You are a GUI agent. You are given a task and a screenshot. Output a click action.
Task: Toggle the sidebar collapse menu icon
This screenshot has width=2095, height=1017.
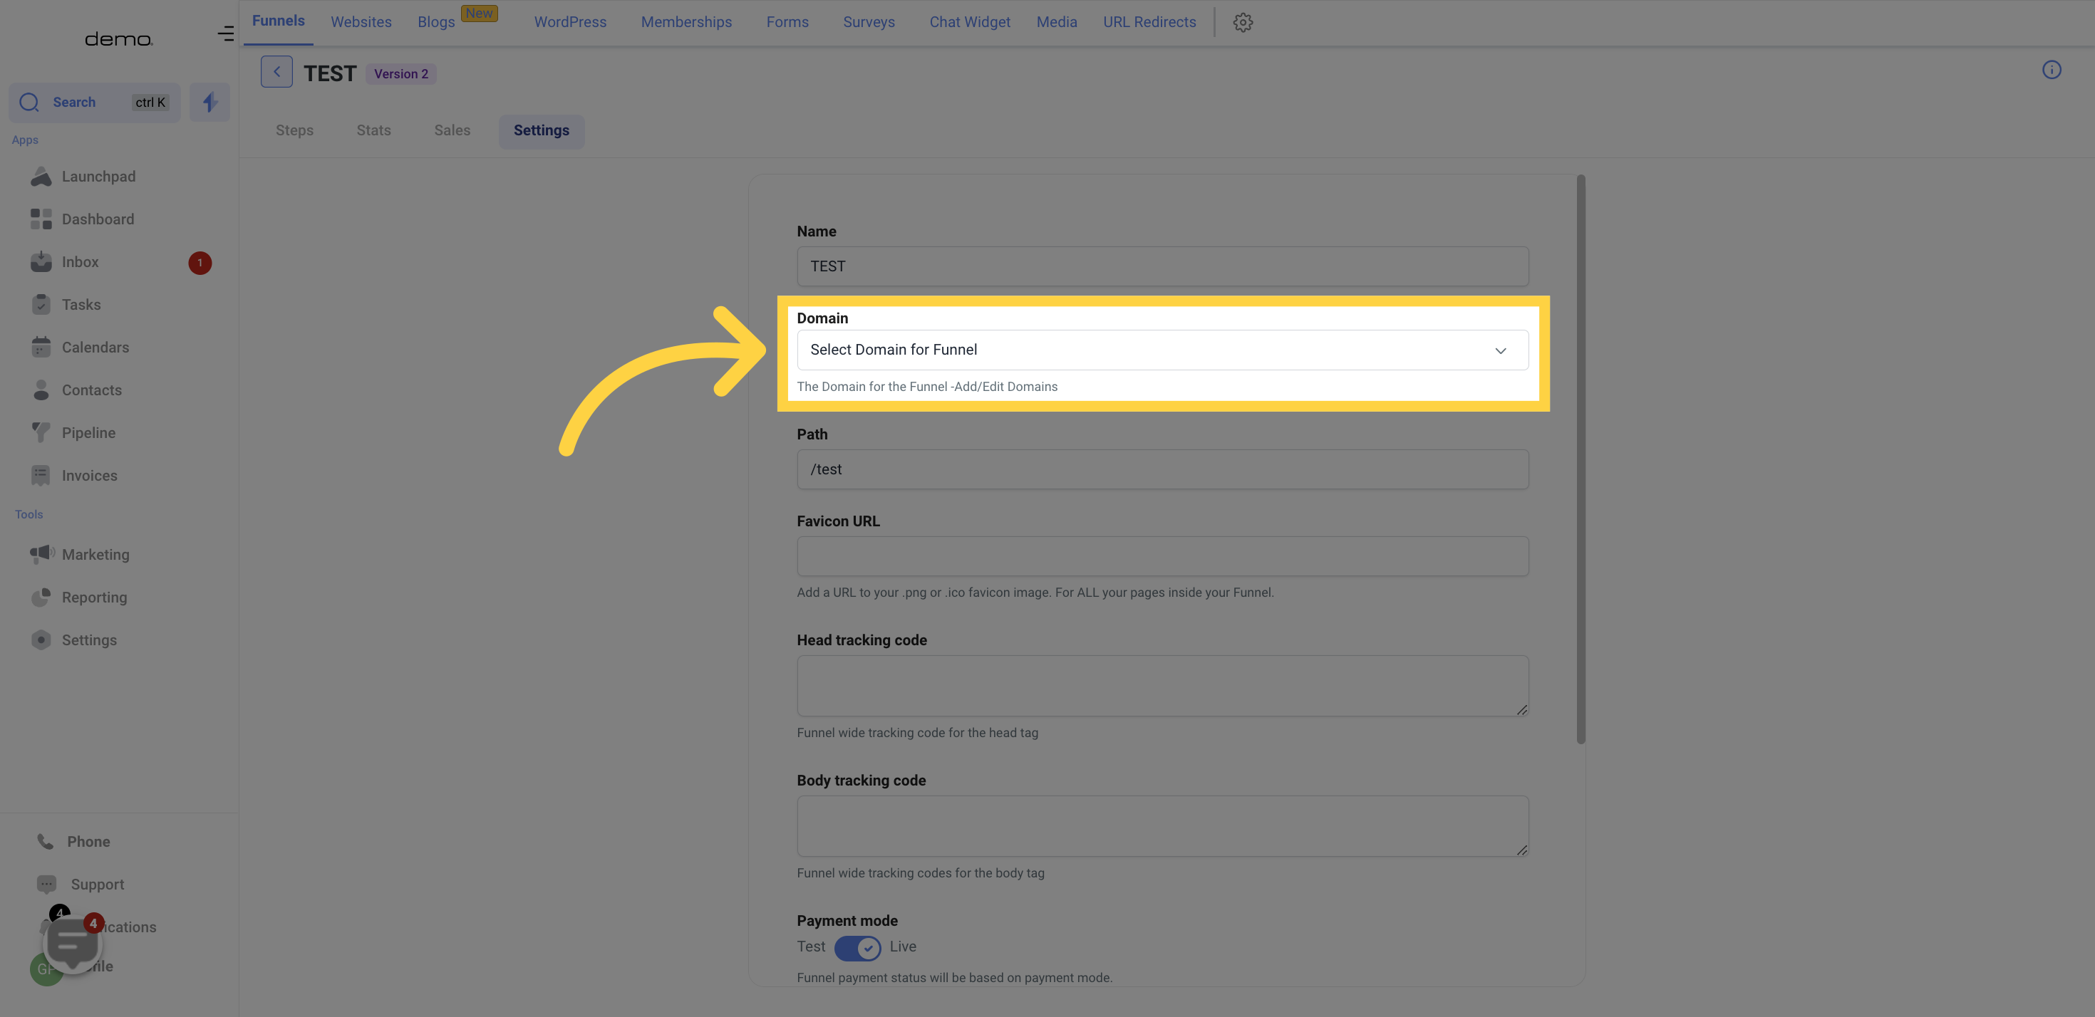pyautogui.click(x=227, y=31)
